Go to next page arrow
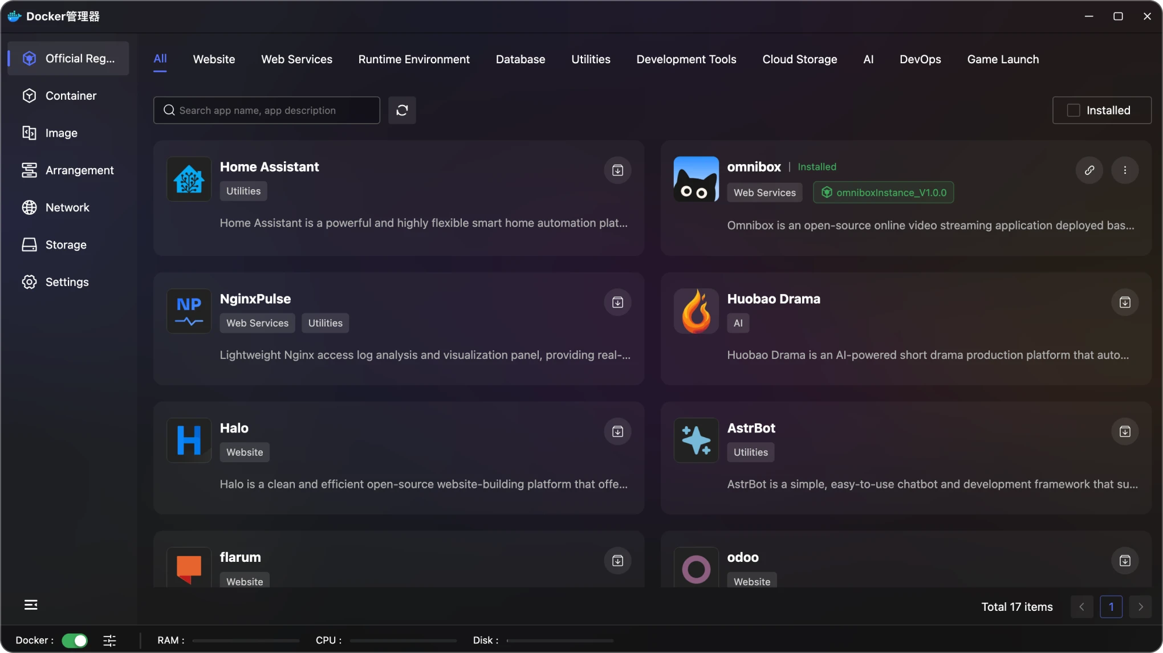The image size is (1163, 653). click(x=1140, y=607)
